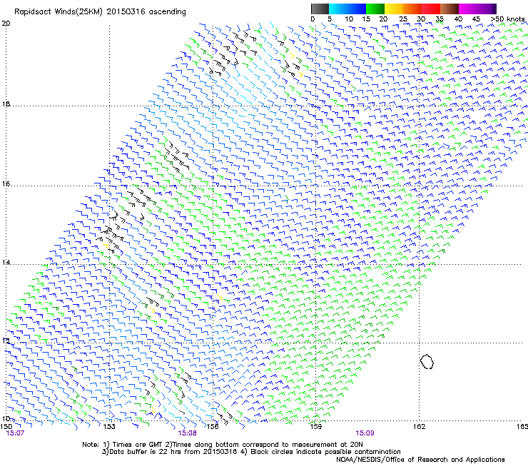Click the purple time stamp '15:09'
Image resolution: width=528 pixels, height=464 pixels.
tap(365, 433)
